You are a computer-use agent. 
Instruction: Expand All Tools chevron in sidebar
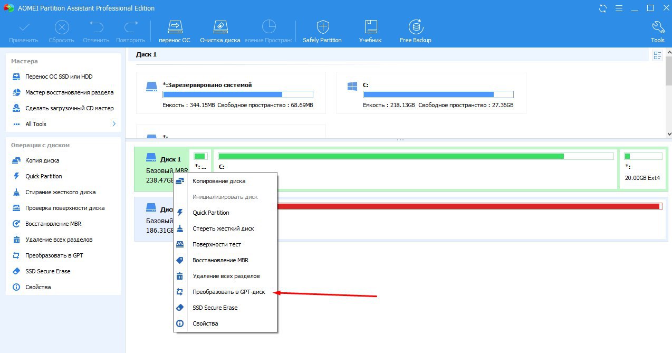pos(113,124)
